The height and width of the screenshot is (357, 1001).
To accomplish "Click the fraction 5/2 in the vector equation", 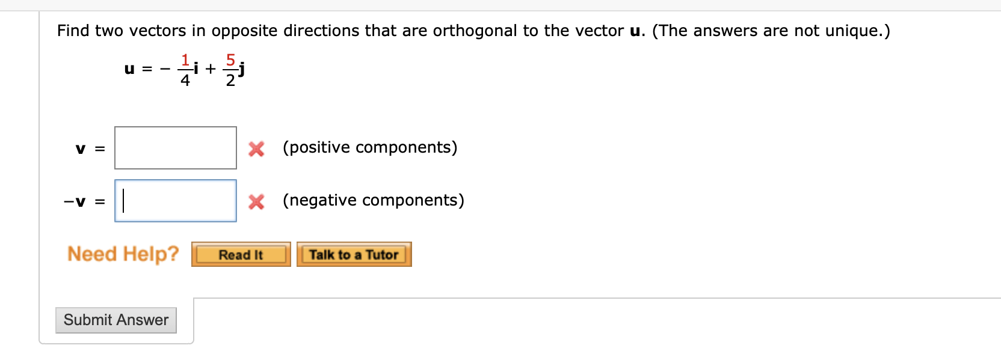I will tap(231, 67).
